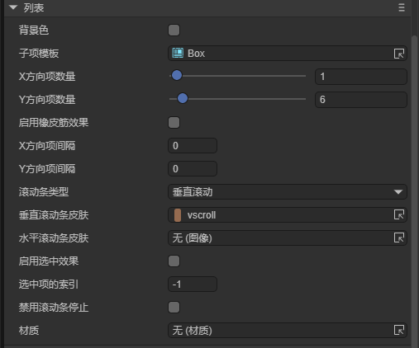Open the 滚动条类型 dropdown showing 垂直滚动

(x=288, y=192)
